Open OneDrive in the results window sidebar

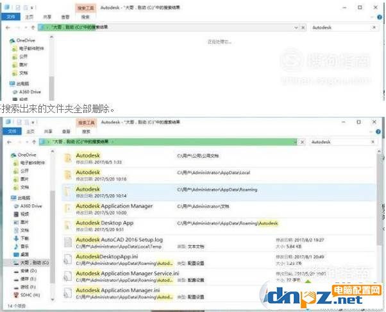coord(24,155)
